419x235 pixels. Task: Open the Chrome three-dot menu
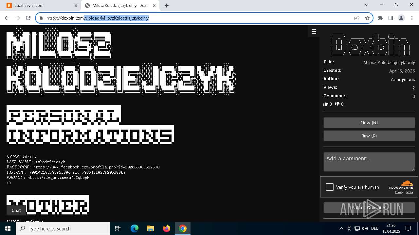pos(412,18)
